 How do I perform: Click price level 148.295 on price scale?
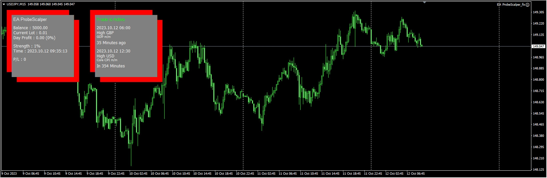coord(538,147)
